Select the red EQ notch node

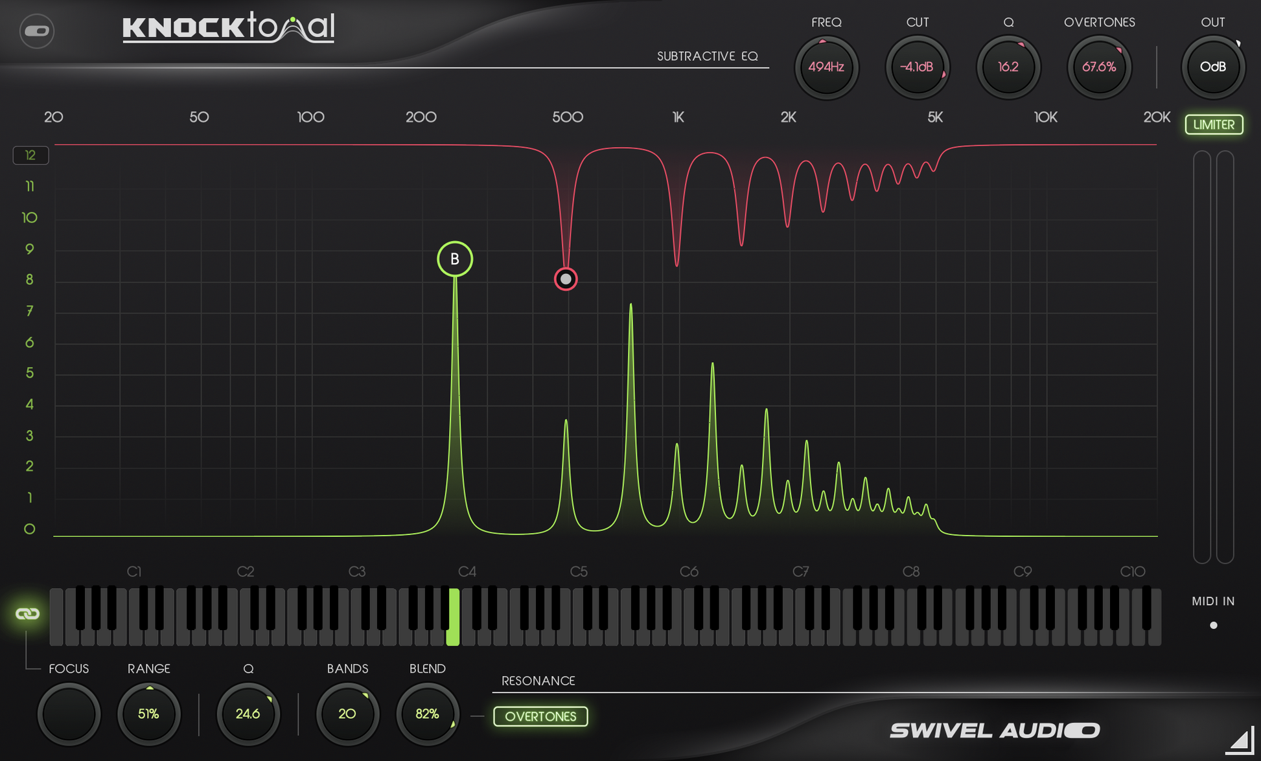click(x=566, y=278)
